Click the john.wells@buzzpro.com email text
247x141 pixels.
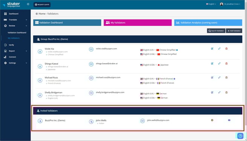pos(158,120)
